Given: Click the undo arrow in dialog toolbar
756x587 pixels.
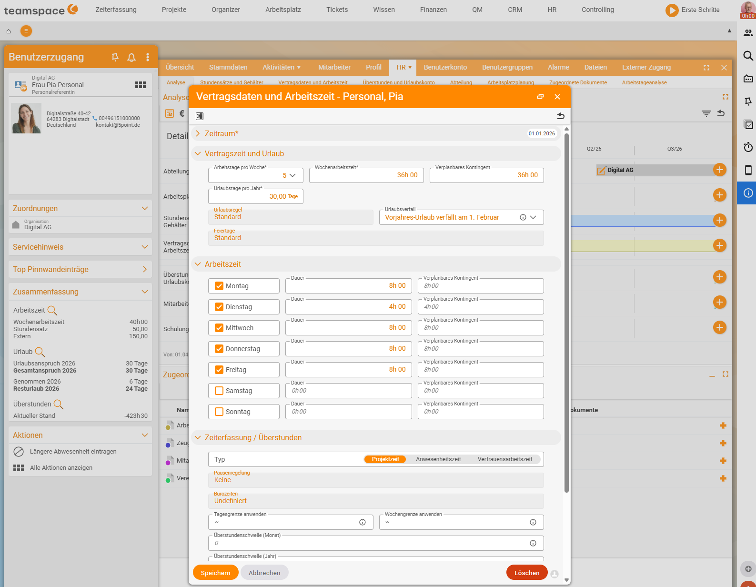Looking at the screenshot, I should pyautogui.click(x=561, y=116).
